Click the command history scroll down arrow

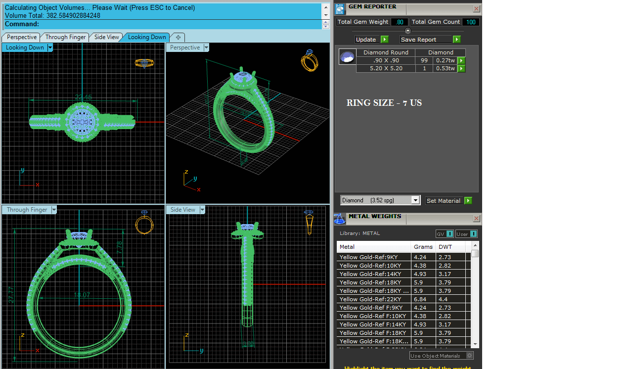point(326,15)
